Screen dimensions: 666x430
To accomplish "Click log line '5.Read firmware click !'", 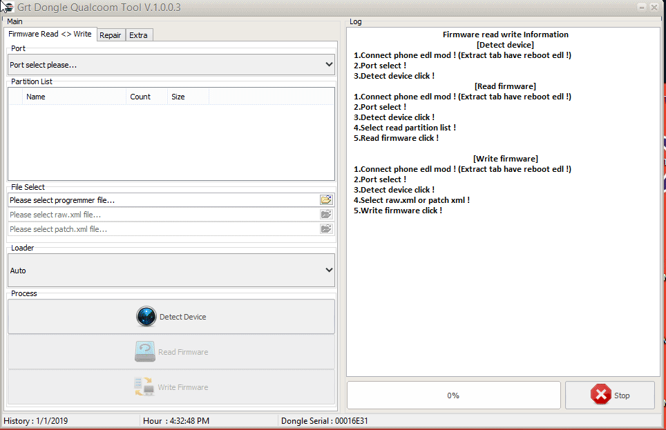I will click(396, 138).
